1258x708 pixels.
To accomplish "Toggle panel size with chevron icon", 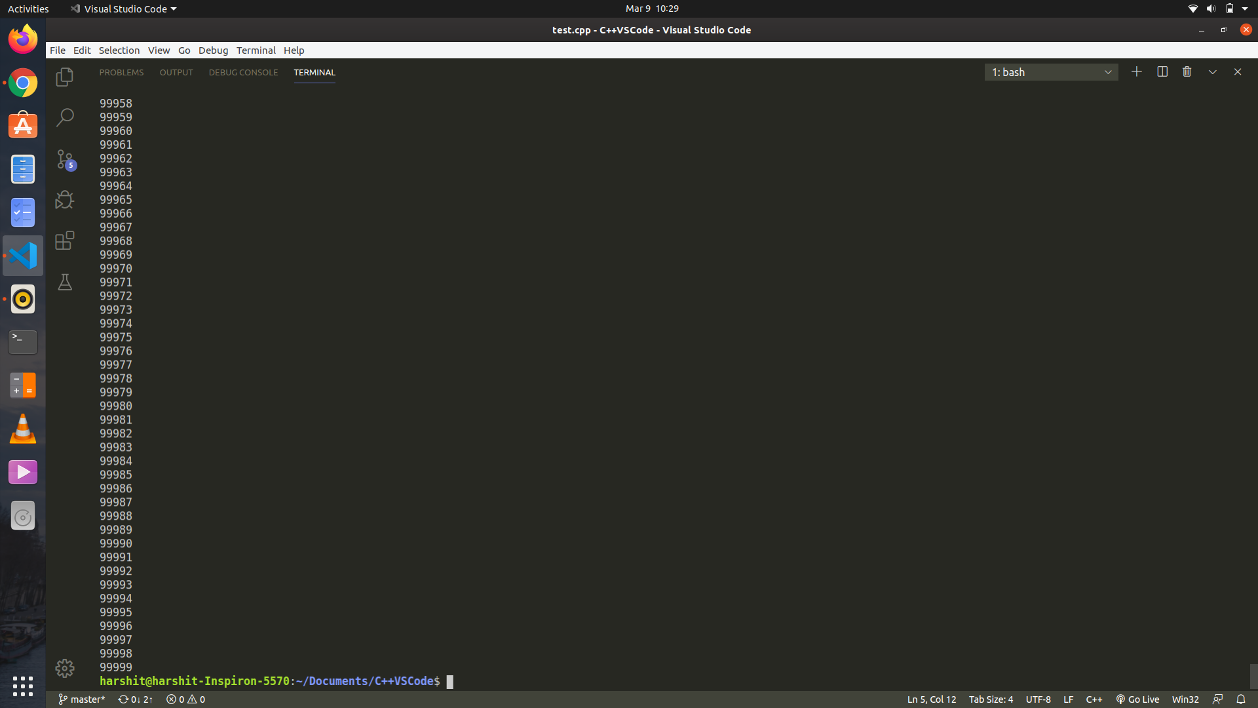I will pos(1212,72).
